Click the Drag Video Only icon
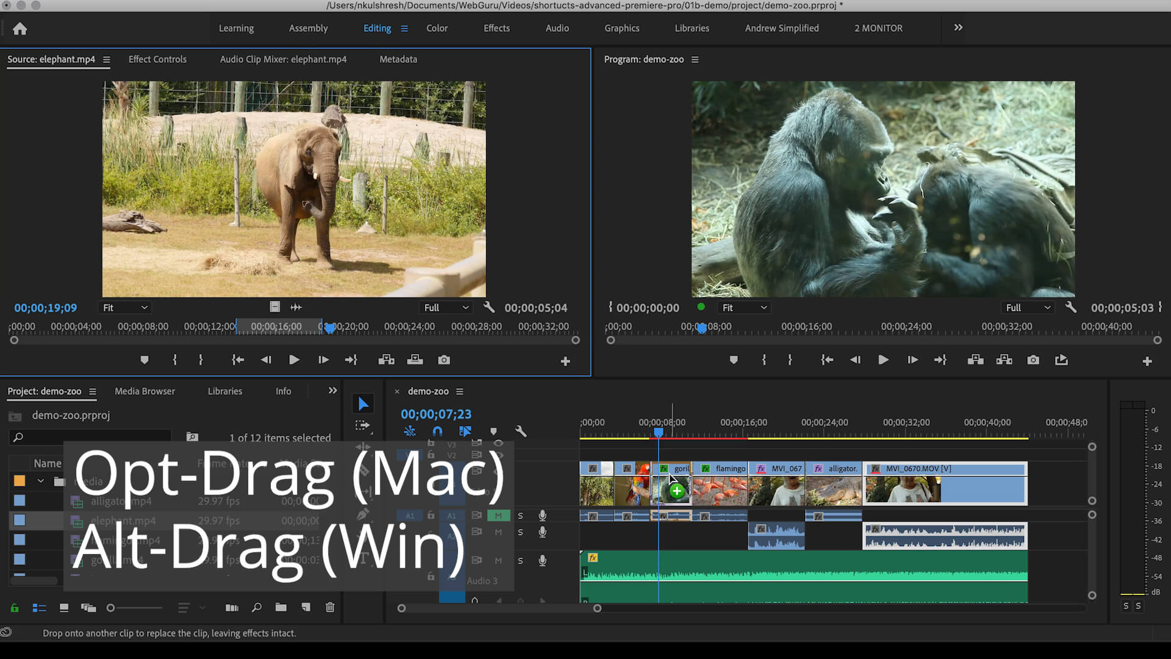Viewport: 1171px width, 659px height. tap(275, 307)
